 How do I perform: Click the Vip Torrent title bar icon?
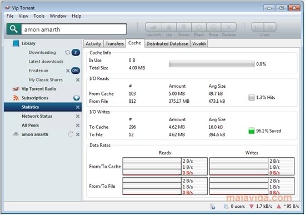point(7,8)
